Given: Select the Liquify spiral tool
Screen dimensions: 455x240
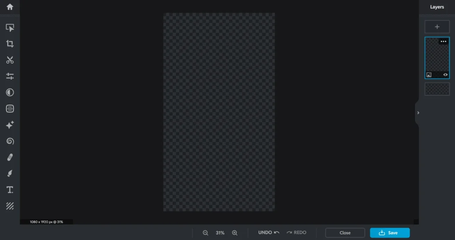Looking at the screenshot, I should tap(10, 141).
